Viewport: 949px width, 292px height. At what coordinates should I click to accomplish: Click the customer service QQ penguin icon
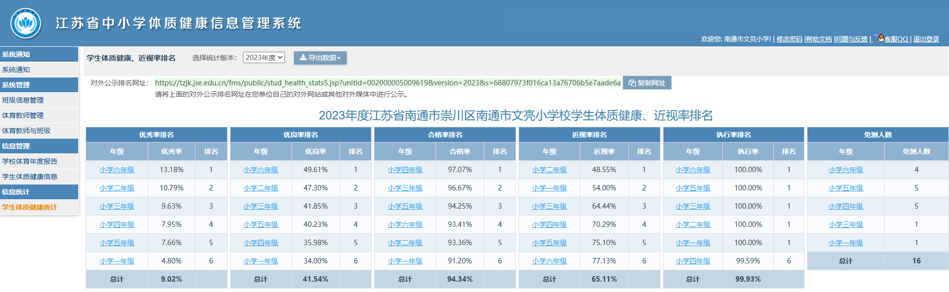tap(881, 38)
